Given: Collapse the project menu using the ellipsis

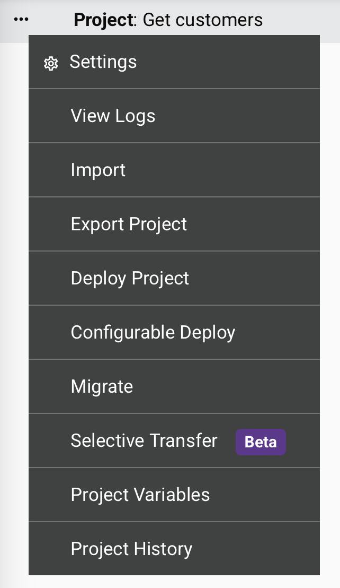Looking at the screenshot, I should (21, 20).
